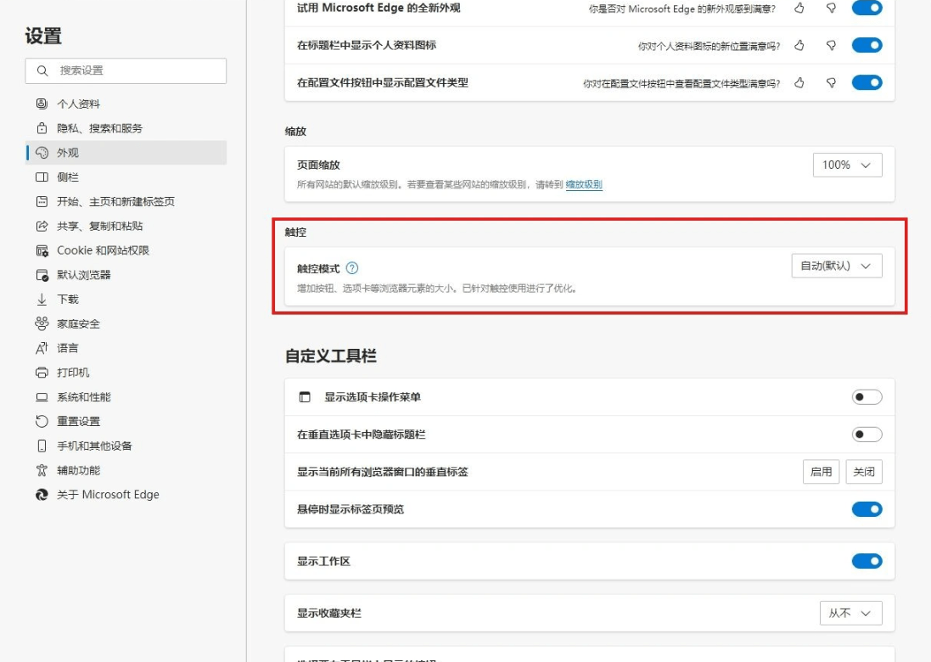The image size is (931, 662).
Task: Click 启用 for 垂直标签
Action: pos(820,471)
